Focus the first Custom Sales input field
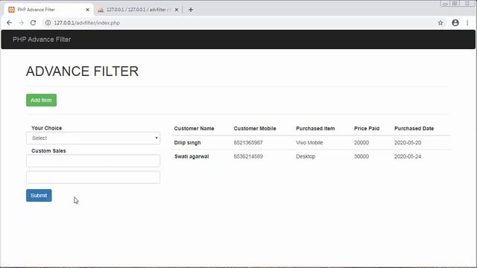This screenshot has width=477, height=268. tap(93, 161)
